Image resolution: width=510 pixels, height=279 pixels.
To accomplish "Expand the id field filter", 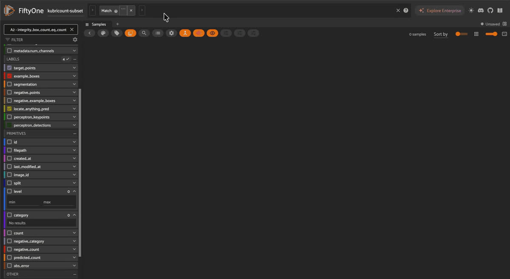I will 74,142.
